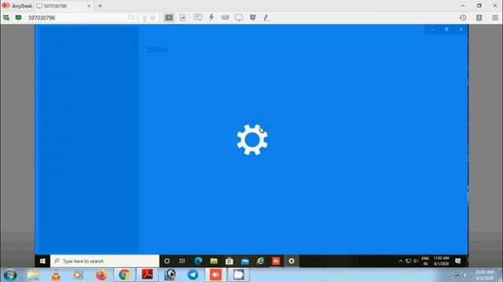The image size is (503, 282).
Task: Open the AnyDesk address book icon
Action: [479, 17]
